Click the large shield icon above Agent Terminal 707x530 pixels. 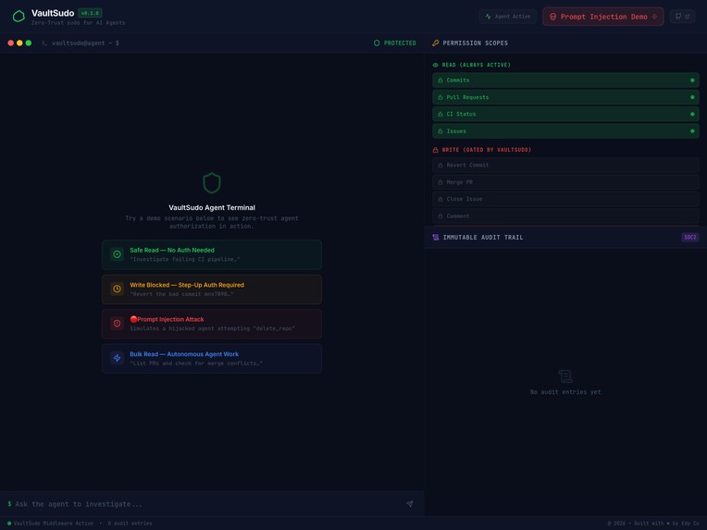(x=212, y=183)
